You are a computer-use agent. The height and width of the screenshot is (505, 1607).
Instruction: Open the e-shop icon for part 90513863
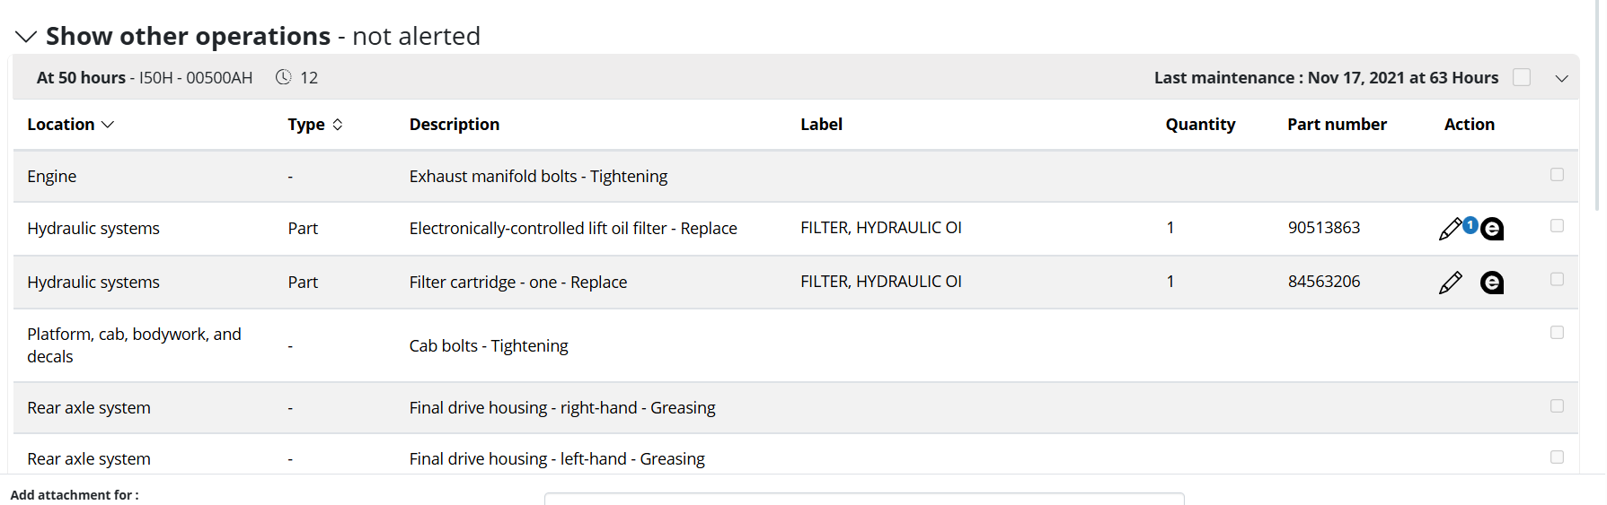click(1492, 230)
